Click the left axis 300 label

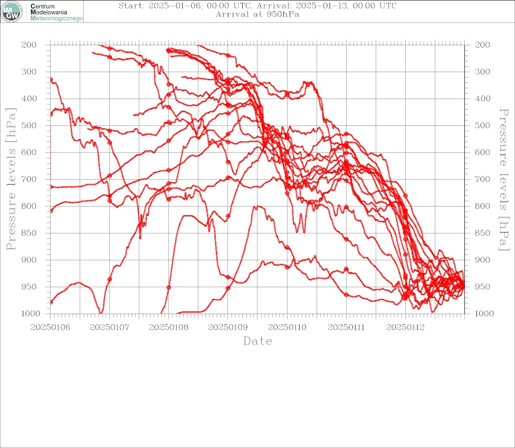click(x=29, y=72)
